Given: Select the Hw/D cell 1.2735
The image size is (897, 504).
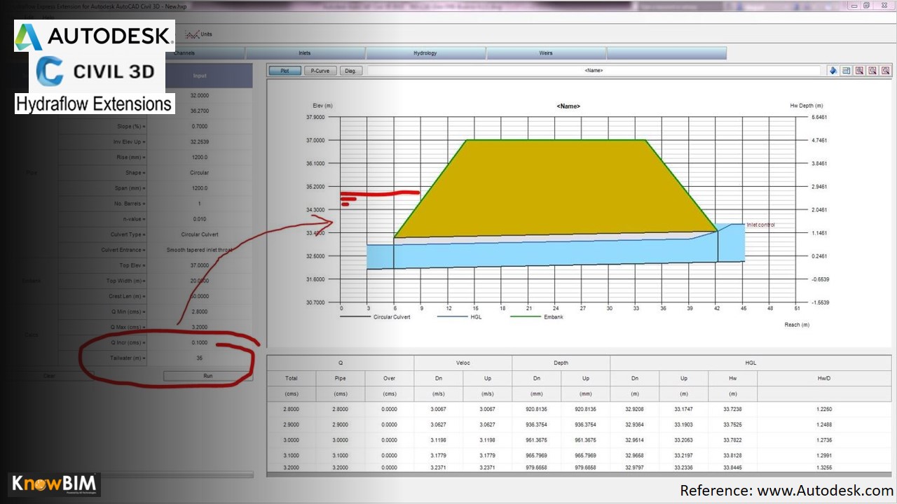Looking at the screenshot, I should (824, 440).
